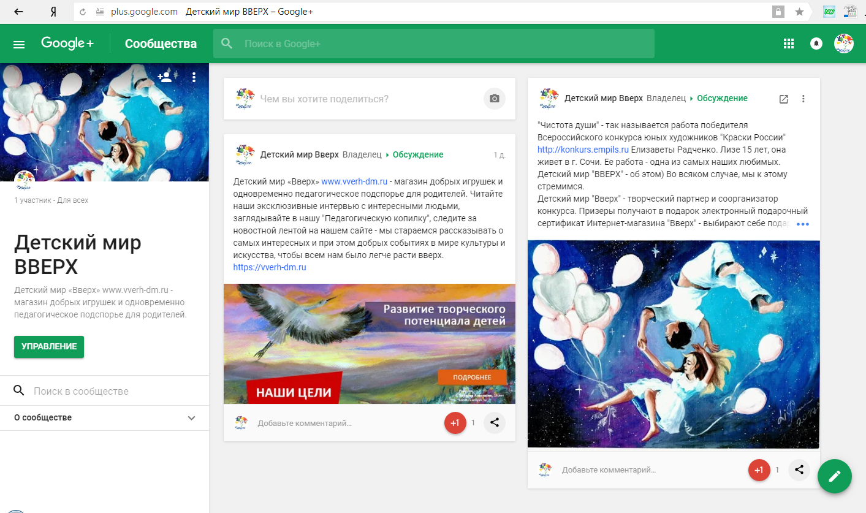Open the https://vverh-dm.ru link
Screen dimensions: 866x513
[270, 267]
